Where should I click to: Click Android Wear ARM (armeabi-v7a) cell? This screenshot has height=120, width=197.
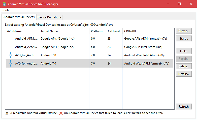pos(147,63)
